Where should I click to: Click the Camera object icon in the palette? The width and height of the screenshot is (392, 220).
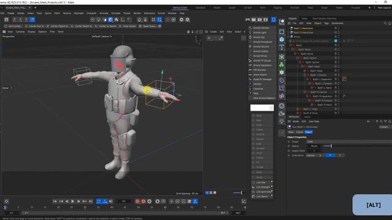point(282,114)
